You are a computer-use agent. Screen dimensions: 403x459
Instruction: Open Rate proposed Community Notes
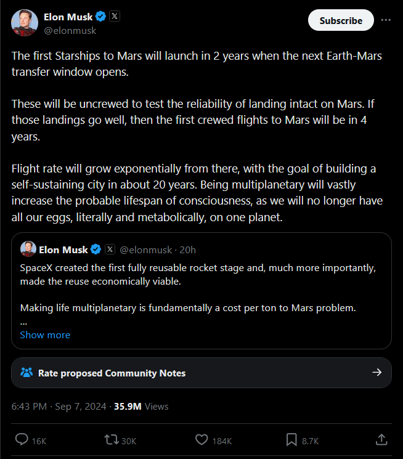coord(201,373)
